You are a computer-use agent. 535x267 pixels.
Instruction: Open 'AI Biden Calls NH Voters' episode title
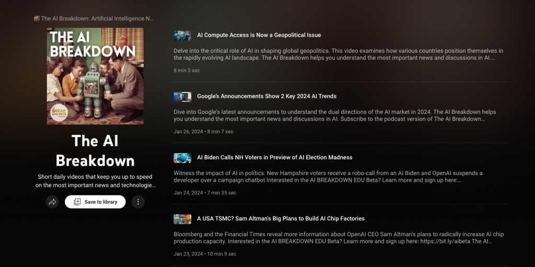274,157
